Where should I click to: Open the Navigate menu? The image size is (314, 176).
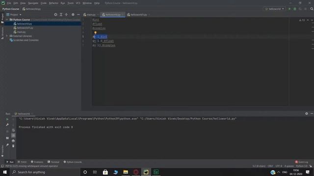click(x=33, y=3)
